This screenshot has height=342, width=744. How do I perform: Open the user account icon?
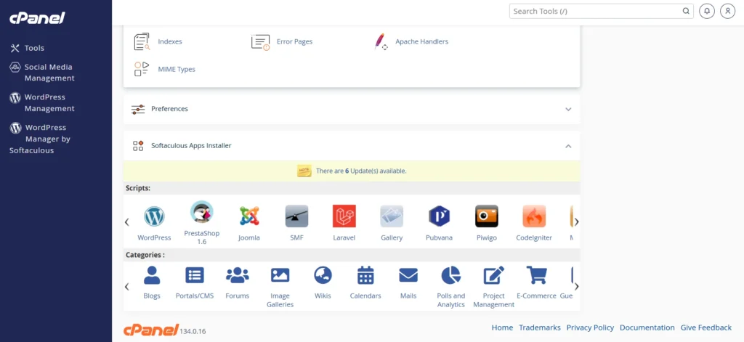[727, 11]
